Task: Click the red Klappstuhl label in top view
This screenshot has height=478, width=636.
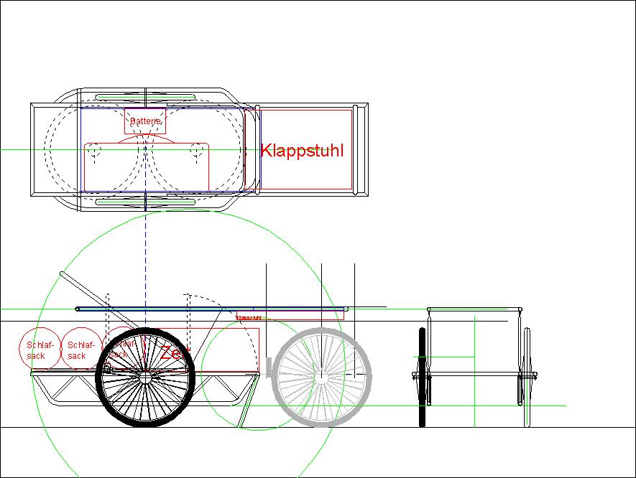Action: point(302,151)
